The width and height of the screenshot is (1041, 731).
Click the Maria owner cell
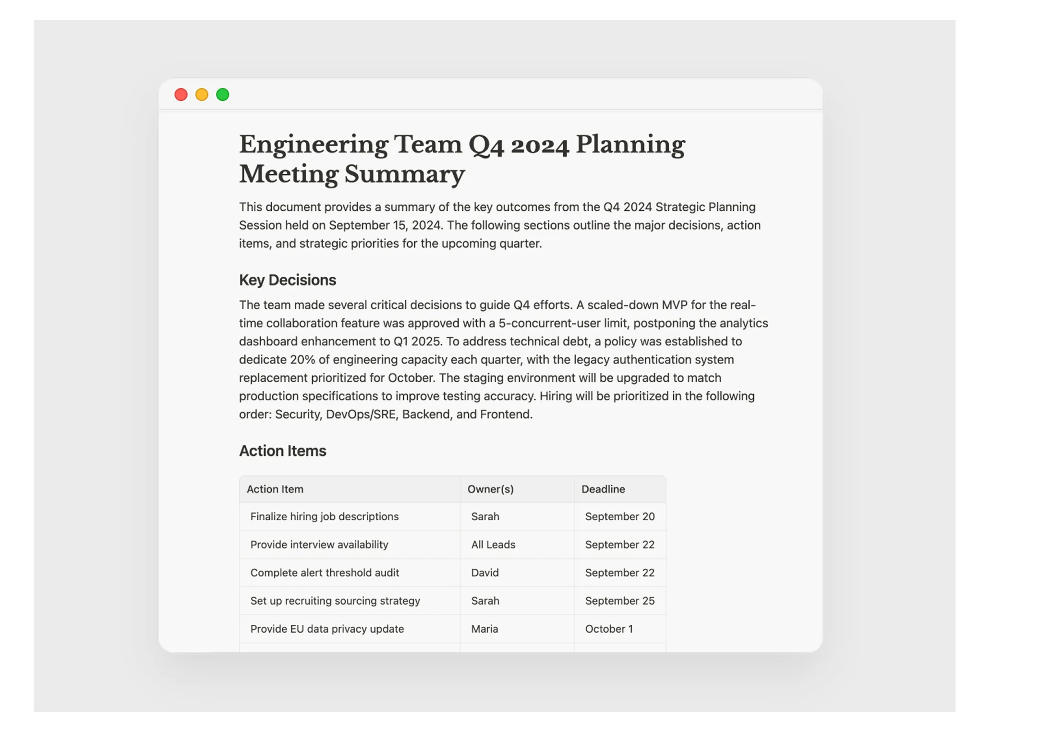484,629
